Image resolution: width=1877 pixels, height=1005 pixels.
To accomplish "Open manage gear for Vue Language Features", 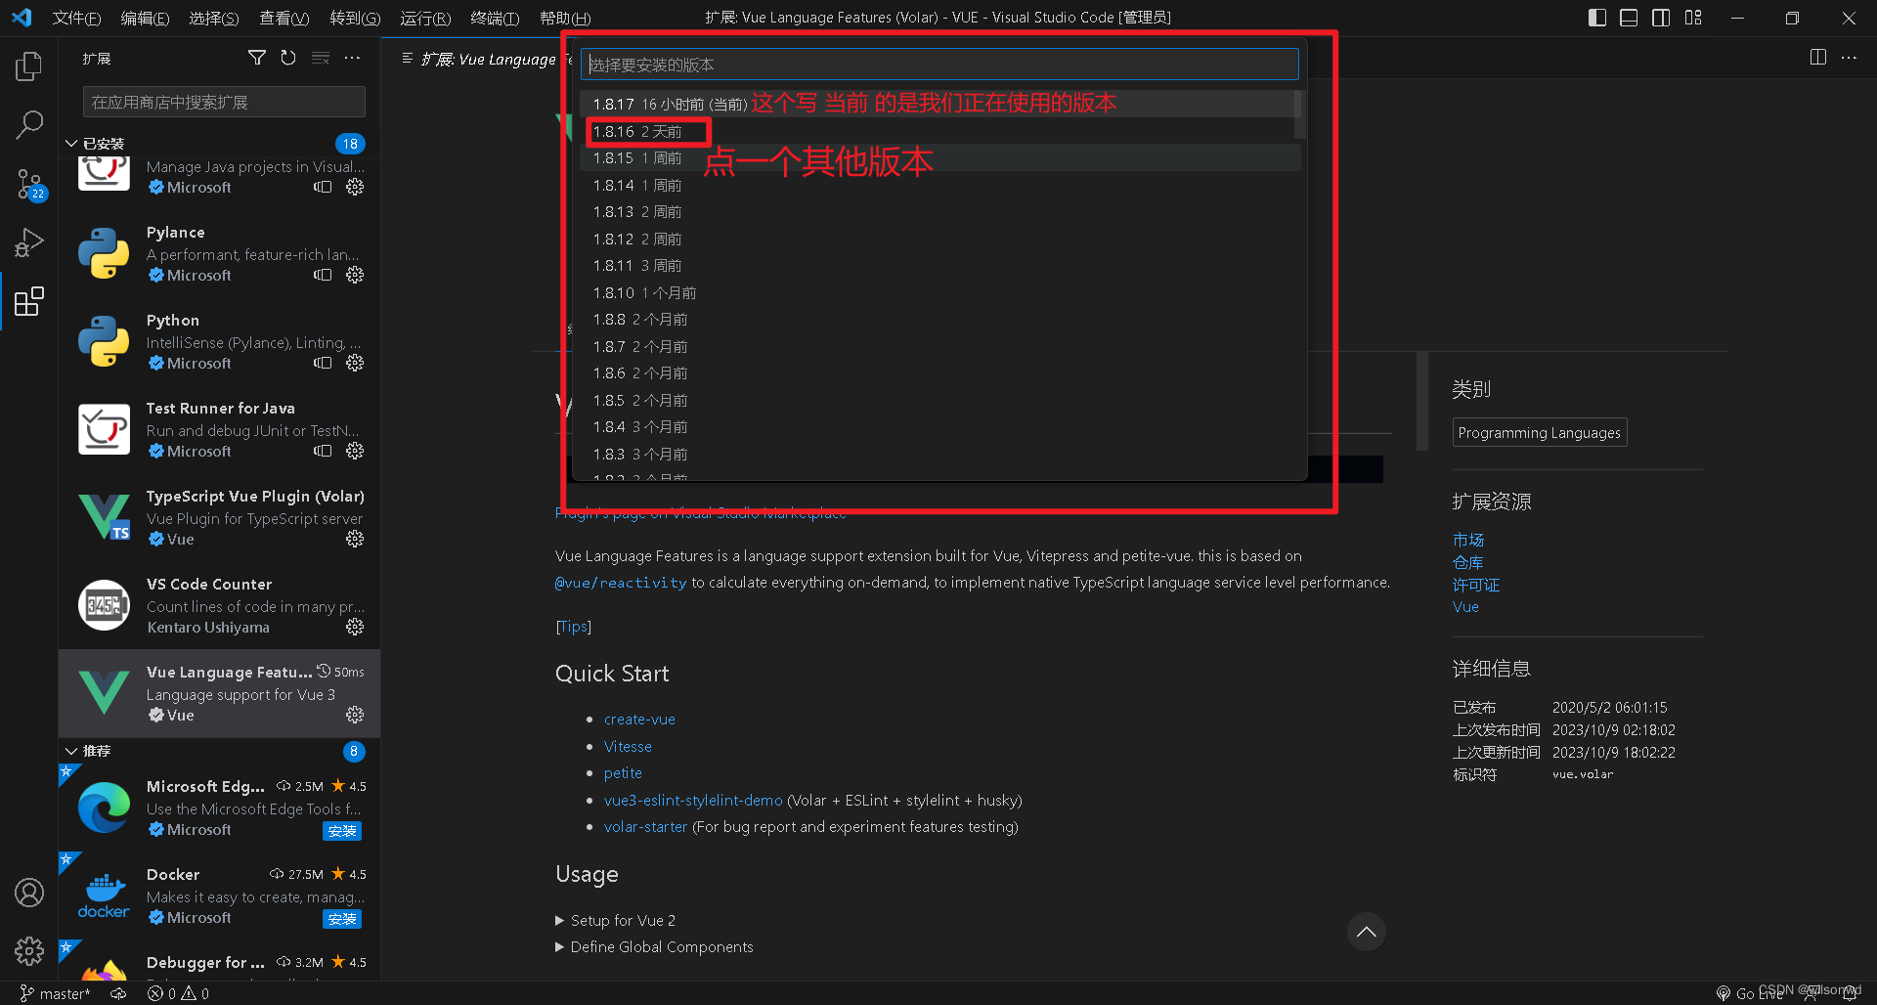I will point(355,715).
